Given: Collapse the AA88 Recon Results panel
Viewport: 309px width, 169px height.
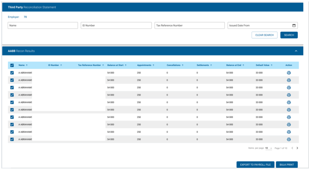Looking at the screenshot, I should [296, 51].
